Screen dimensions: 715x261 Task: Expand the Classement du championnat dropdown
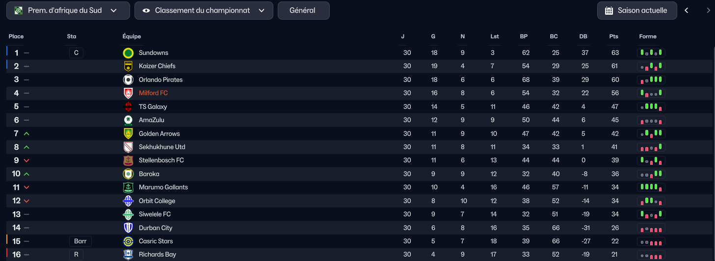pyautogui.click(x=204, y=10)
